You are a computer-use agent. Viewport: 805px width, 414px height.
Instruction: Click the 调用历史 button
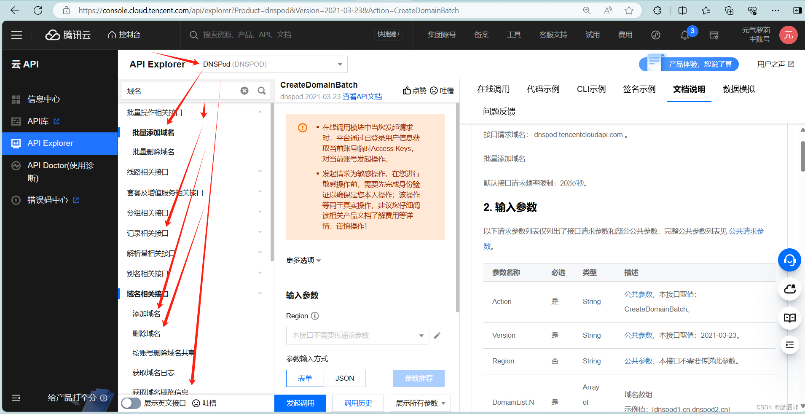358,403
